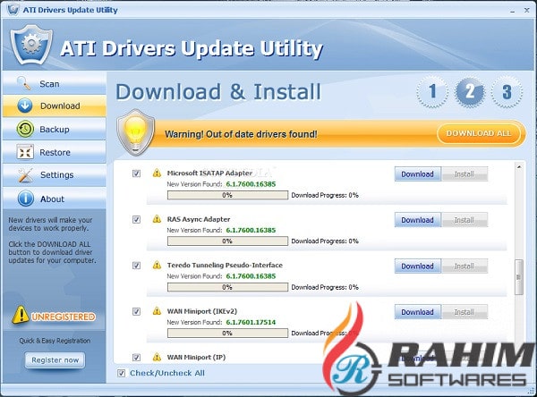The width and height of the screenshot is (537, 397).
Task: Open the About section
Action: point(54,198)
